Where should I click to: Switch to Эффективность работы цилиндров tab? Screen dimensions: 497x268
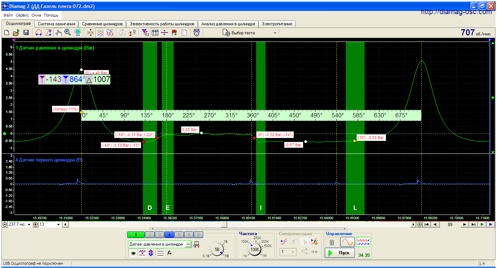pos(162,24)
